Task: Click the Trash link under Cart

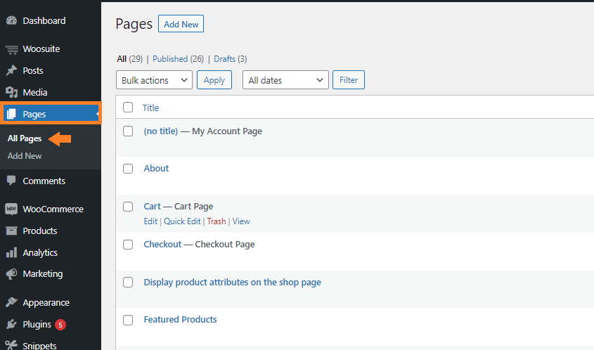Action: 217,221
